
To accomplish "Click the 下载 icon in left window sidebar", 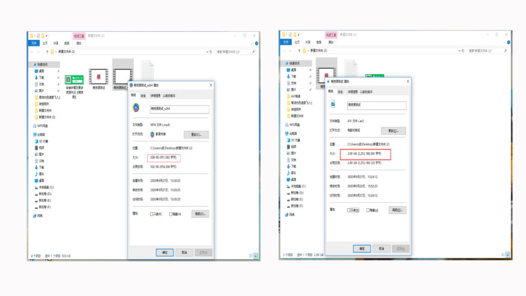I will click(37, 77).
